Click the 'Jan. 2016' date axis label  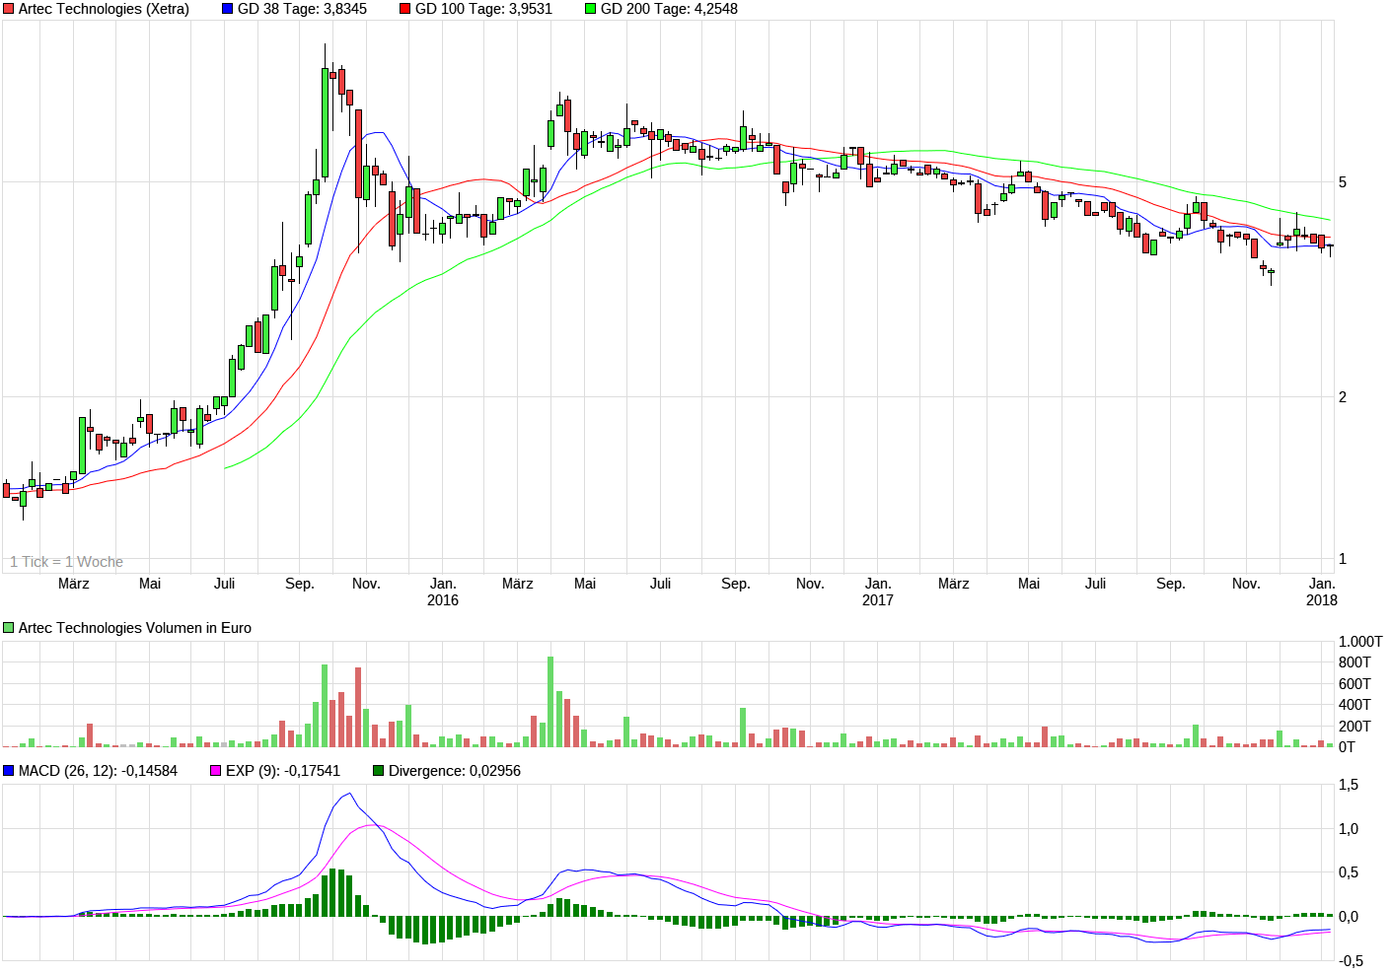443,592
